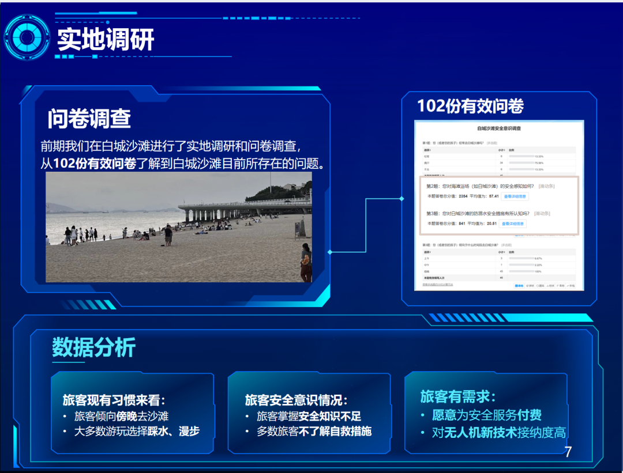Image resolution: width=623 pixels, height=473 pixels.
Task: Click the 实地调研 slide title
Action: point(106,39)
